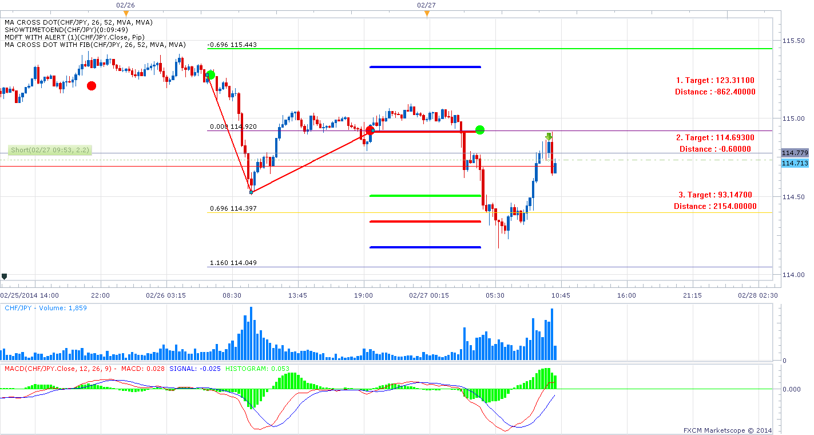Click the 114.779 order price tag
The image size is (814, 435).
click(x=794, y=153)
